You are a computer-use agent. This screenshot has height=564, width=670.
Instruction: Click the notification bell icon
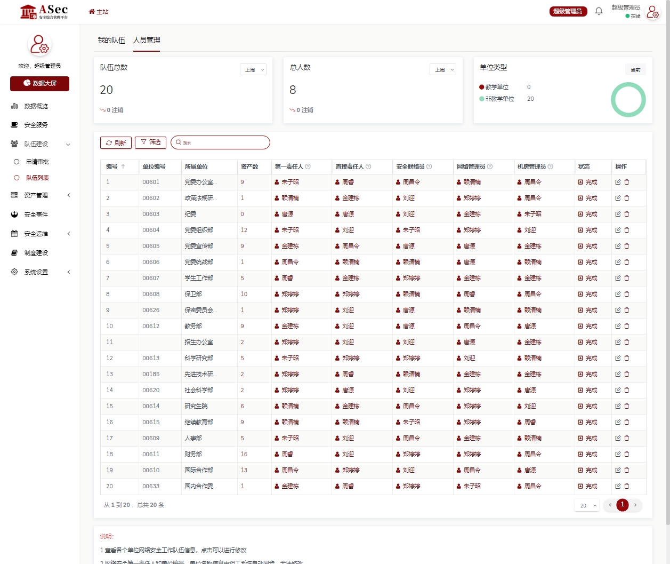(x=599, y=11)
